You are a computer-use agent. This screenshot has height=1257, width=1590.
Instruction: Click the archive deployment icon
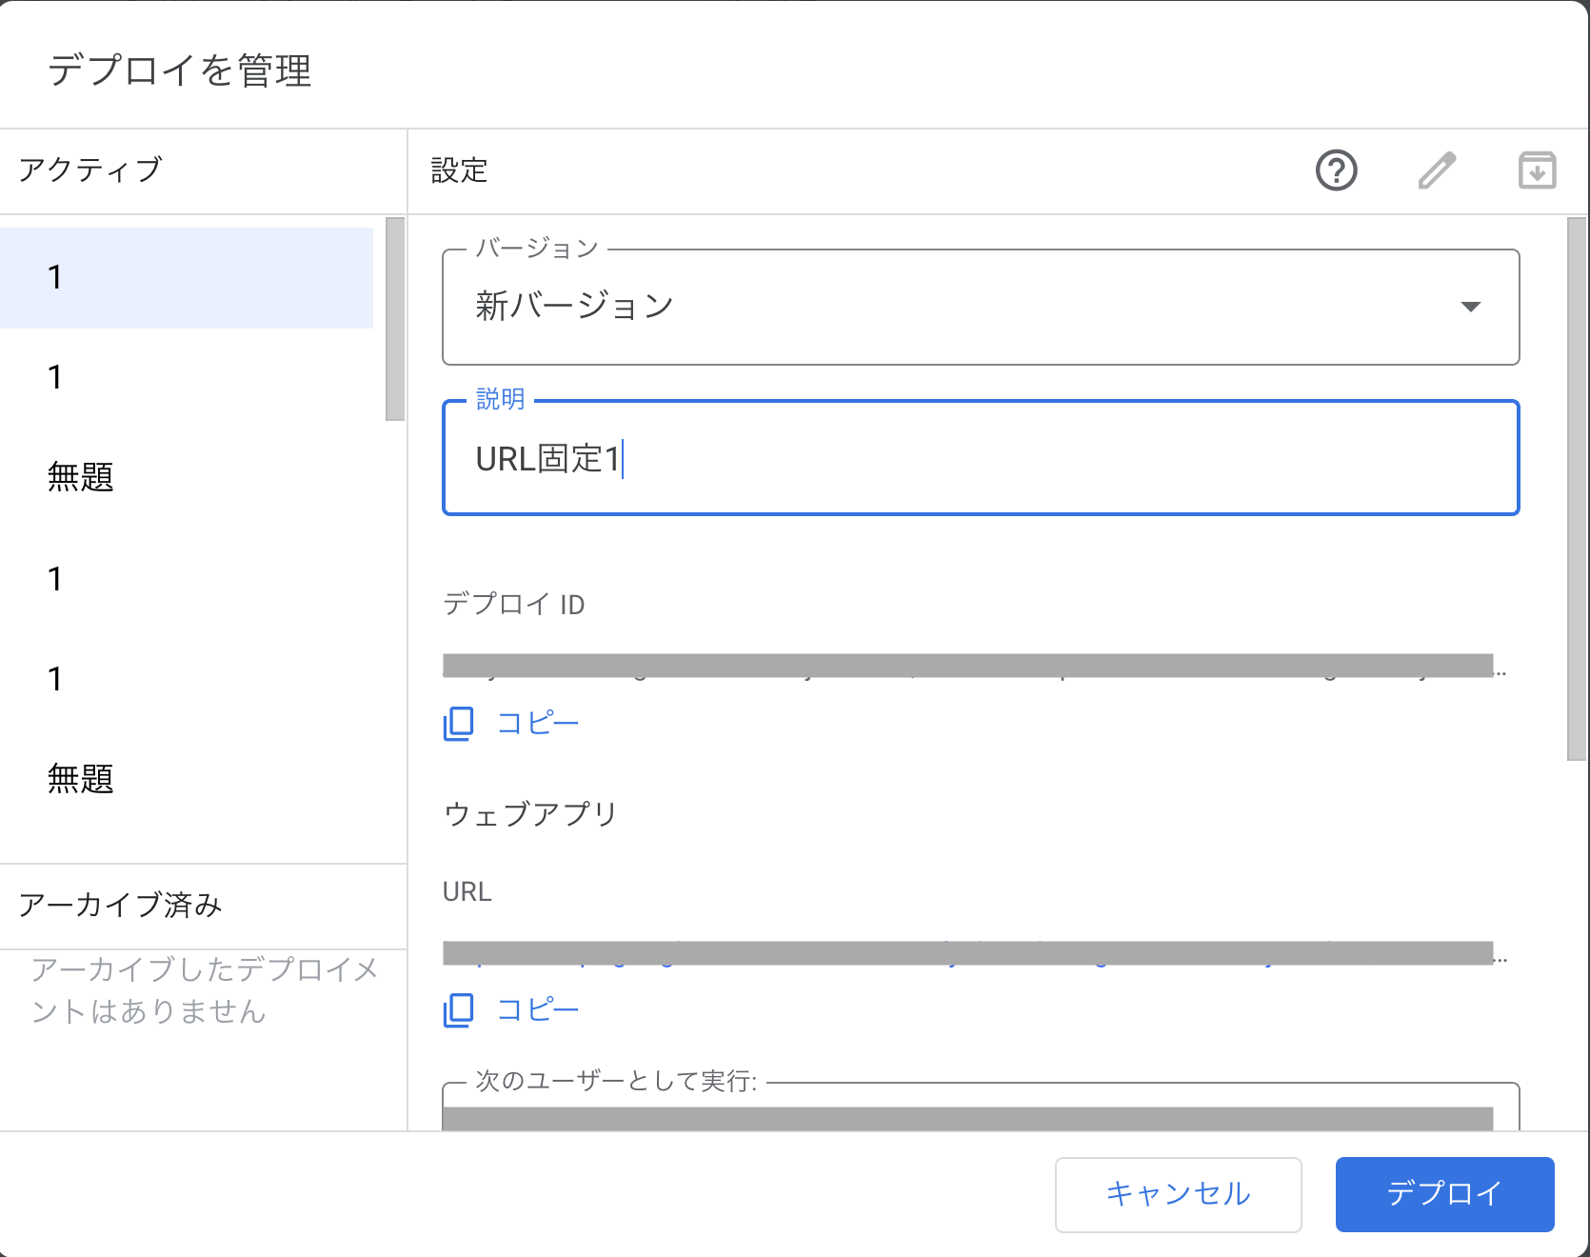coord(1537,171)
